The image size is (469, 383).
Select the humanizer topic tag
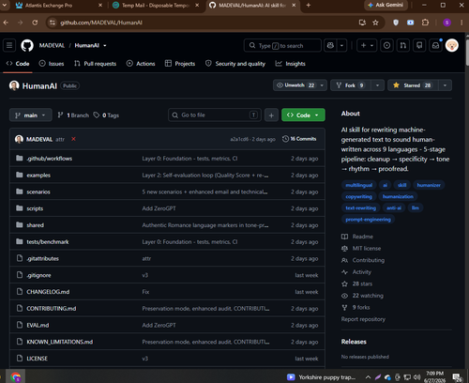pos(429,185)
